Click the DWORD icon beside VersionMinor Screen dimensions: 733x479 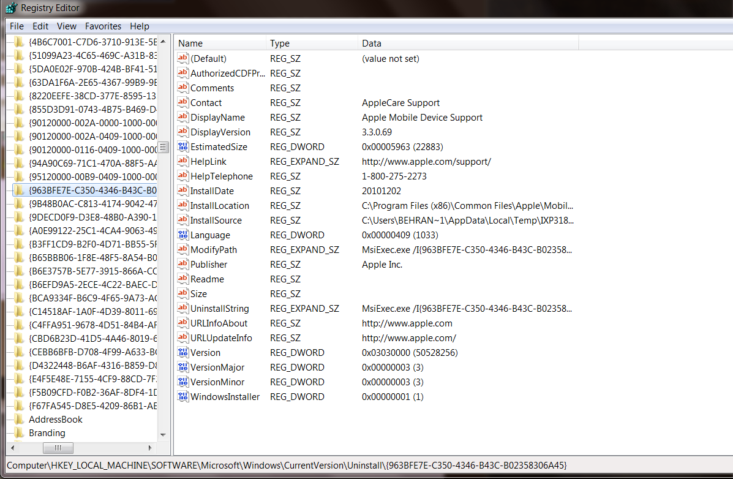tap(182, 382)
